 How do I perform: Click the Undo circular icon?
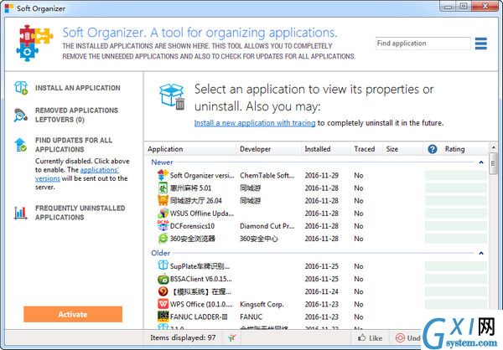coord(400,337)
